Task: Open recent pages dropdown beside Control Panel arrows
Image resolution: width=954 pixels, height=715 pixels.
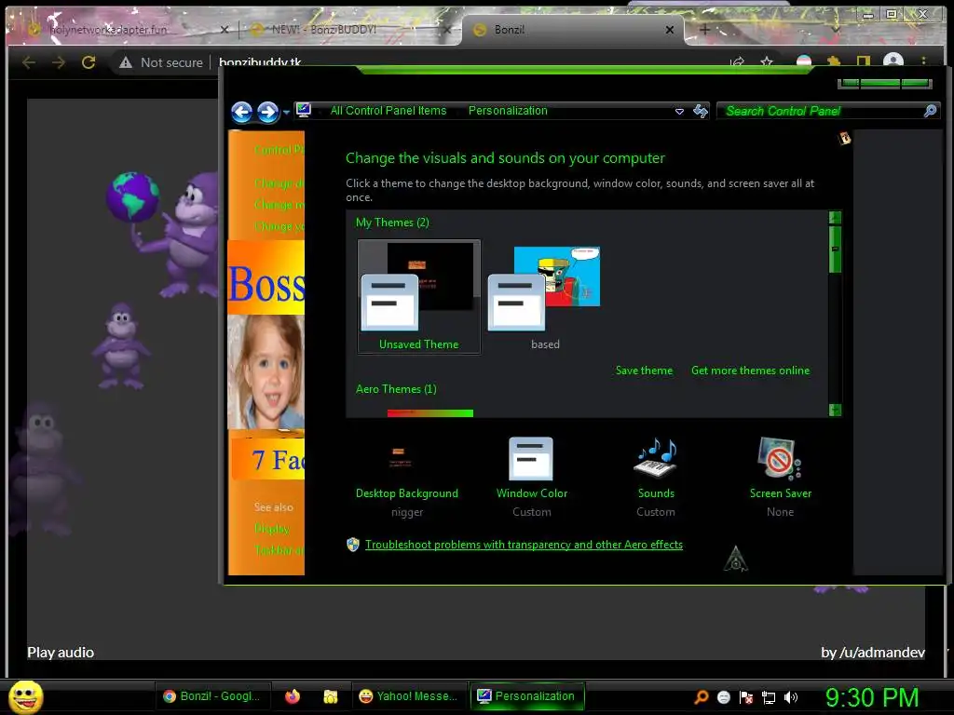Action: pos(286,113)
